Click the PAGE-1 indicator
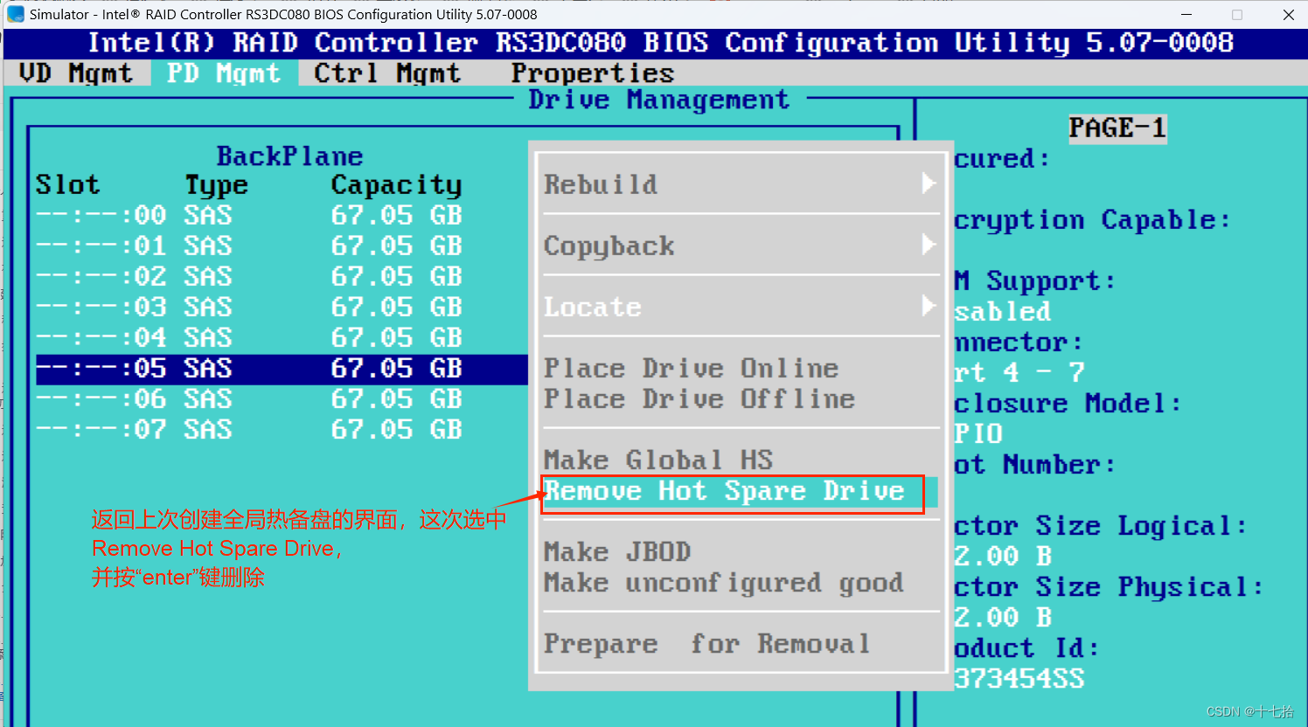The height and width of the screenshot is (727, 1308). [1117, 128]
